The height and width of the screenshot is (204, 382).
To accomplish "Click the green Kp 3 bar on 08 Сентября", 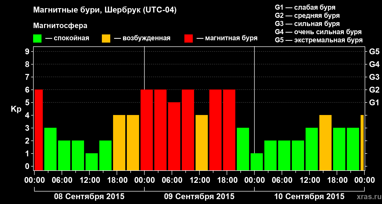I will coord(50,149).
